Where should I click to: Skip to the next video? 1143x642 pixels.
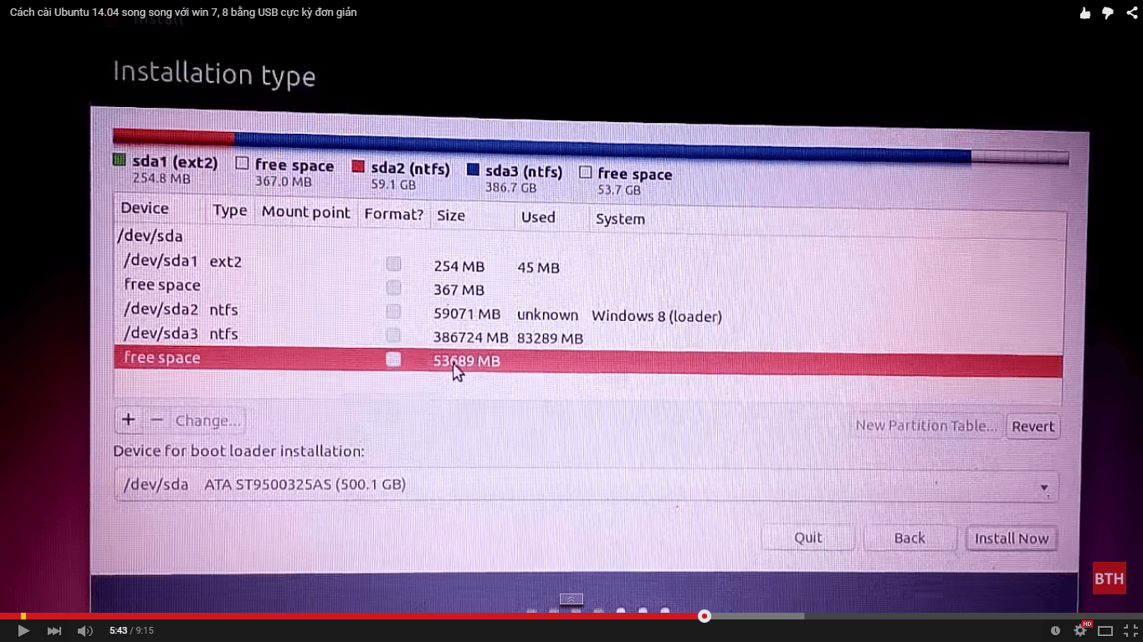tap(54, 630)
